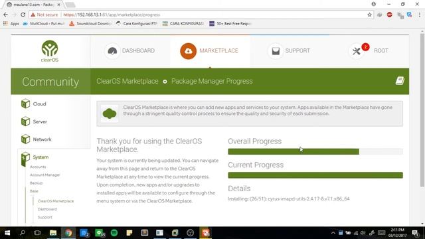This screenshot has height=239, width=425.
Task: Switch to Chrome on taskbar
Action: click(x=68, y=233)
